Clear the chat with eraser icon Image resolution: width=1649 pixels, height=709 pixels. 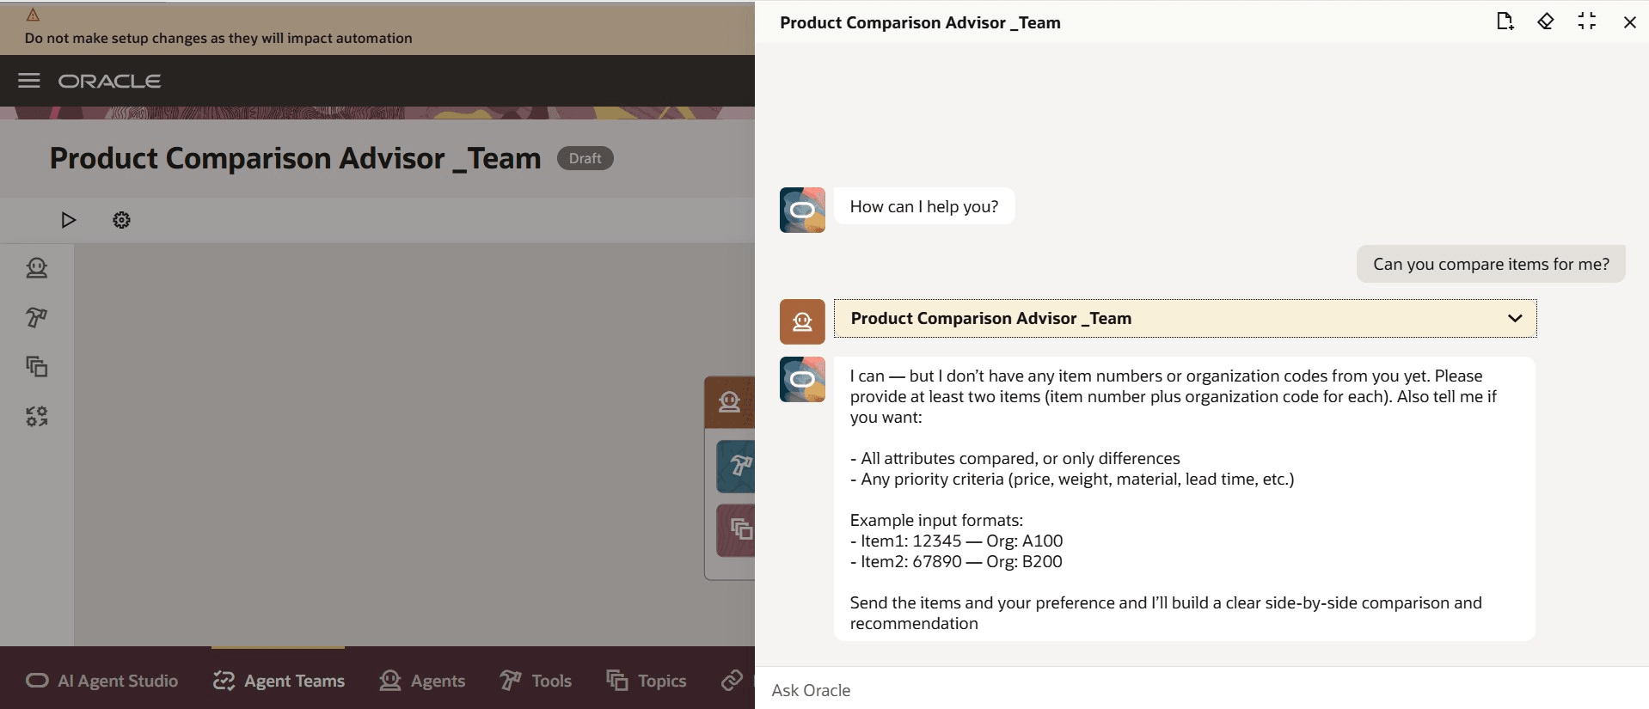[1546, 21]
